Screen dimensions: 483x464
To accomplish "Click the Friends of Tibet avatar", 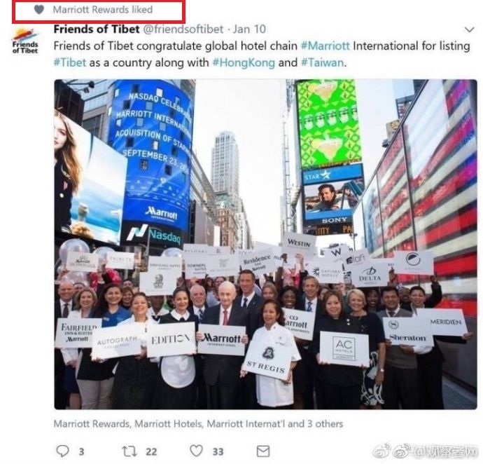I will click(25, 41).
